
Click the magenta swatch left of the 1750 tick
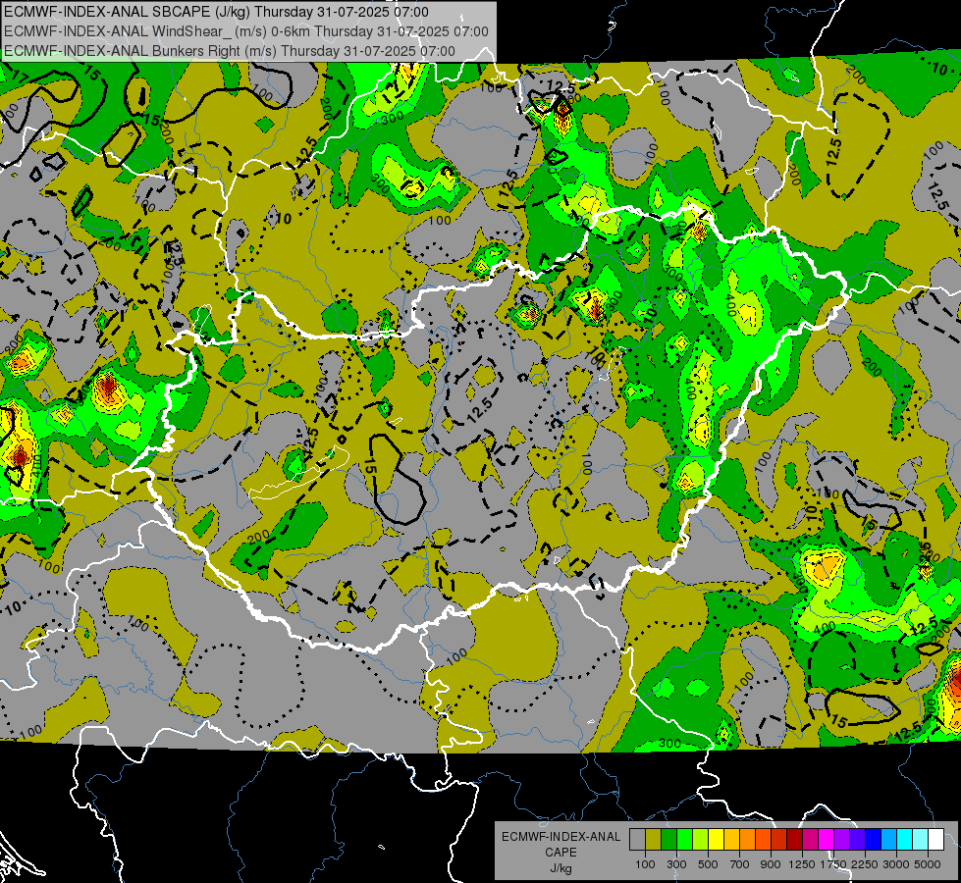tap(827, 839)
